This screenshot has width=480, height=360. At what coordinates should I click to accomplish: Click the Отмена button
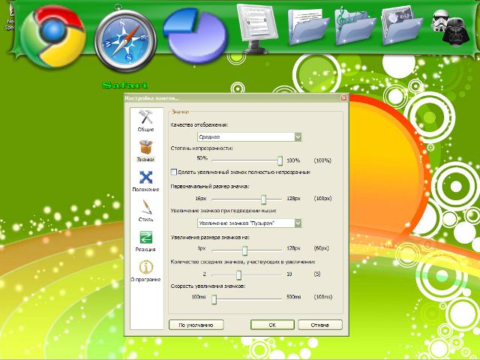tap(320, 325)
